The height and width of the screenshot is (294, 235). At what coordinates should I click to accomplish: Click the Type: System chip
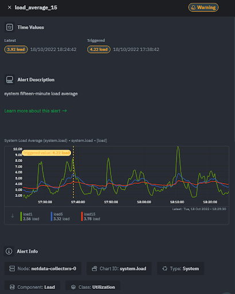pyautogui.click(x=181, y=269)
